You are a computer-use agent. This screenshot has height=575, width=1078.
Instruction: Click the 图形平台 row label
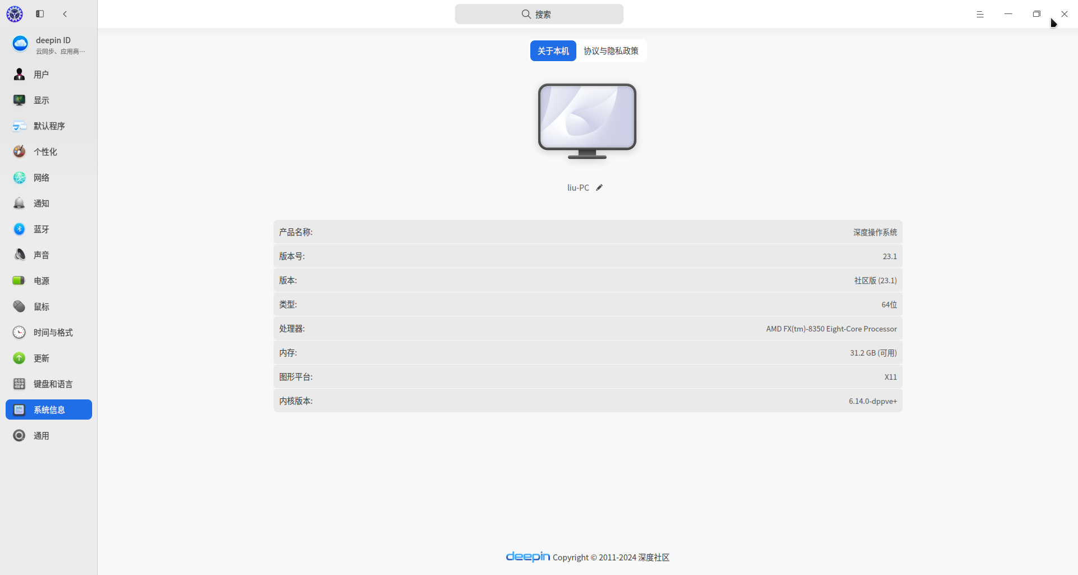[x=296, y=377]
